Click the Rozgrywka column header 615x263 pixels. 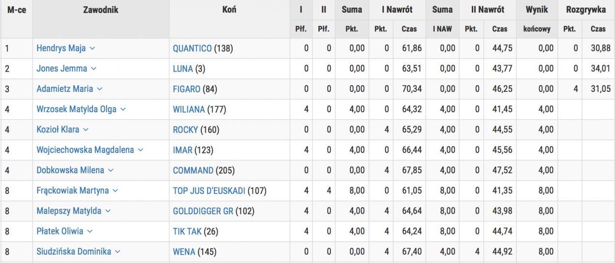pyautogui.click(x=586, y=10)
